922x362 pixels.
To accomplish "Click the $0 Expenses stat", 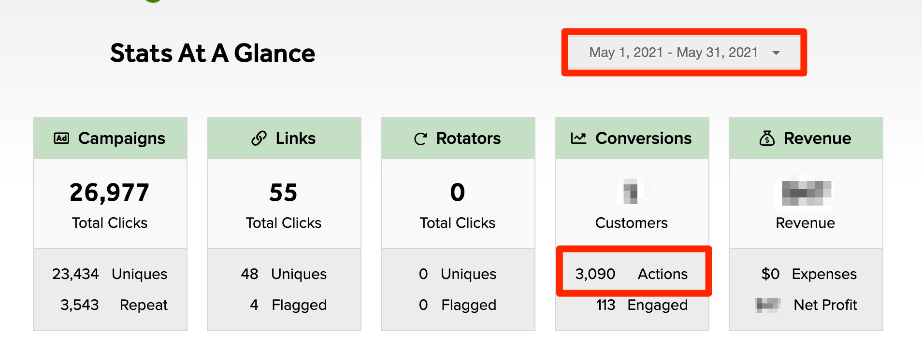I will coord(808,274).
